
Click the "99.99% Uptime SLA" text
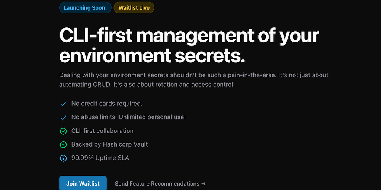coord(100,158)
